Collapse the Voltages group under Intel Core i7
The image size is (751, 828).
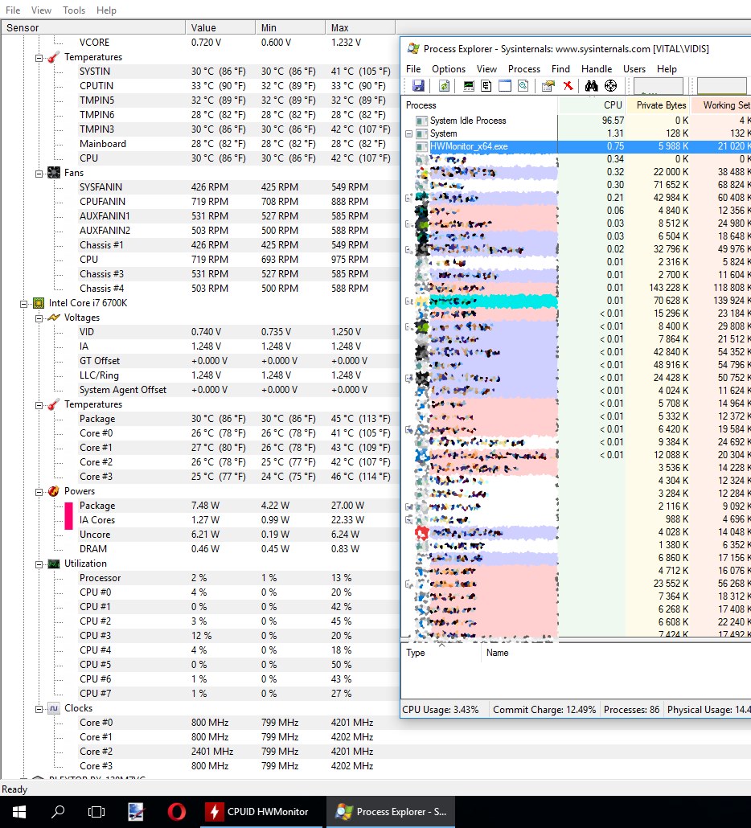(39, 318)
